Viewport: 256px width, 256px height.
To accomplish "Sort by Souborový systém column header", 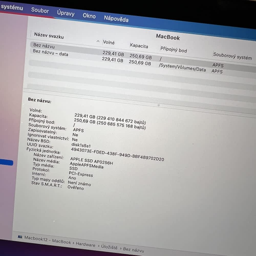I will tap(232, 56).
